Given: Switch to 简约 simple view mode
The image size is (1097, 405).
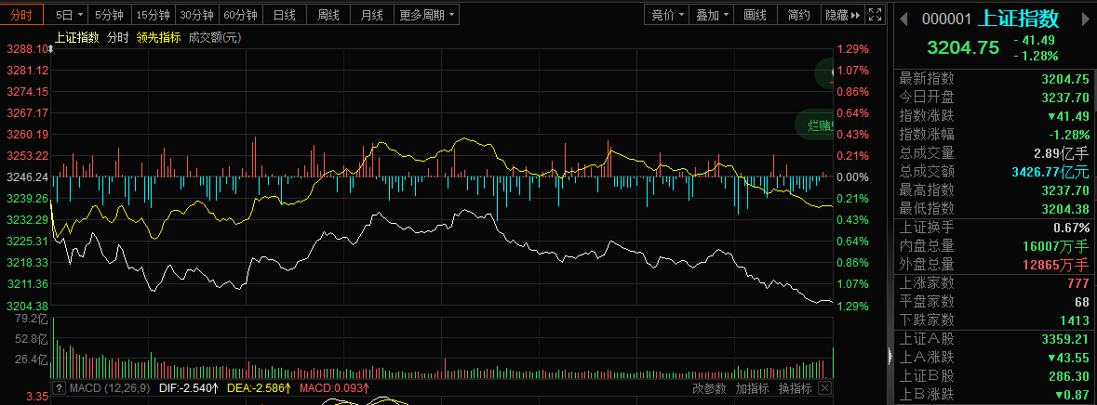Looking at the screenshot, I should click(798, 15).
